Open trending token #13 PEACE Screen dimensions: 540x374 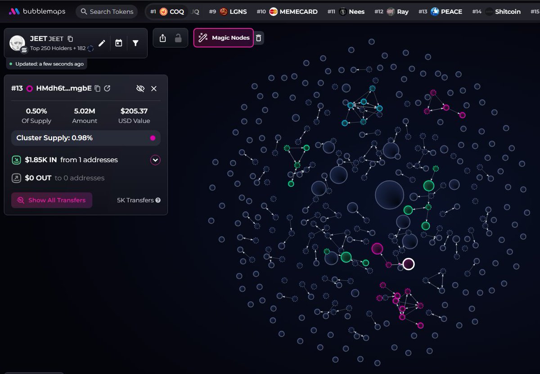click(440, 12)
